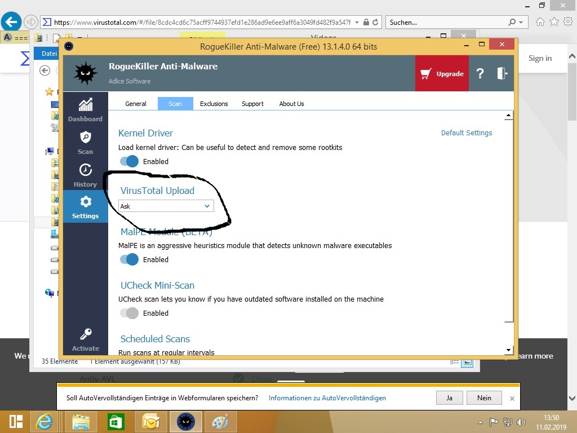Open browser favorites star icon
Image resolution: width=577 pixels, height=433 pixels.
[554, 22]
